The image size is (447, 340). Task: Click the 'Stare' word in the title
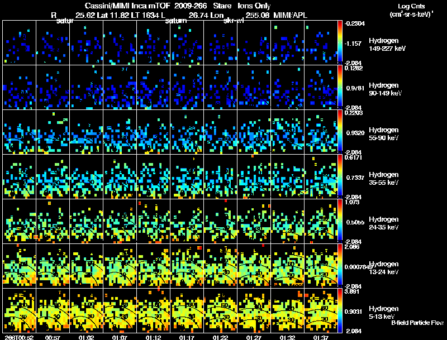point(222,6)
